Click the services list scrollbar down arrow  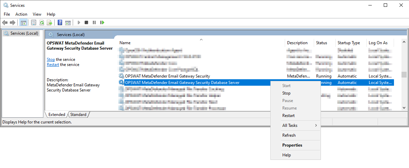(x=404, y=107)
